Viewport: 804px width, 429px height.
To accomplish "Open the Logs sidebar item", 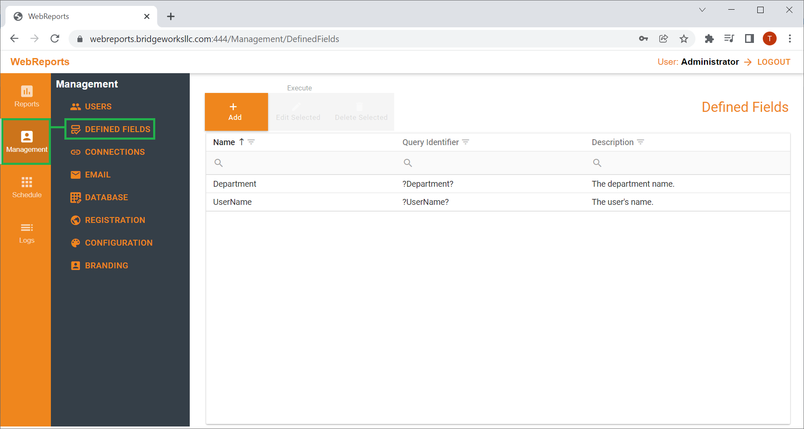I will tap(27, 233).
